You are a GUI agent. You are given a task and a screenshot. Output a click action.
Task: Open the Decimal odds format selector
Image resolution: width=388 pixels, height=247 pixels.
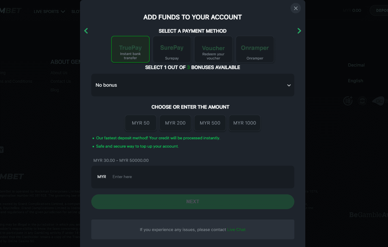click(356, 65)
